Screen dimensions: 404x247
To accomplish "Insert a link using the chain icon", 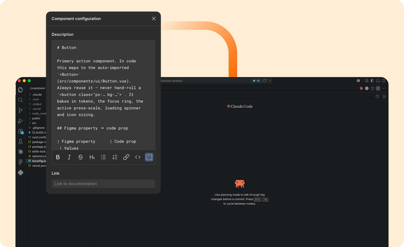I will pyautogui.click(x=126, y=157).
